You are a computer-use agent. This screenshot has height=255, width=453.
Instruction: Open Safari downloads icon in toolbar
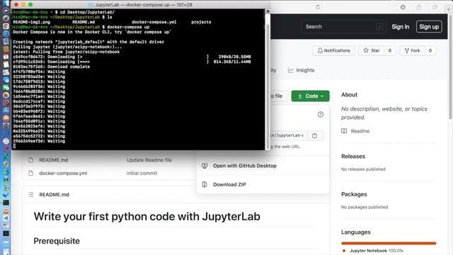(x=403, y=7)
